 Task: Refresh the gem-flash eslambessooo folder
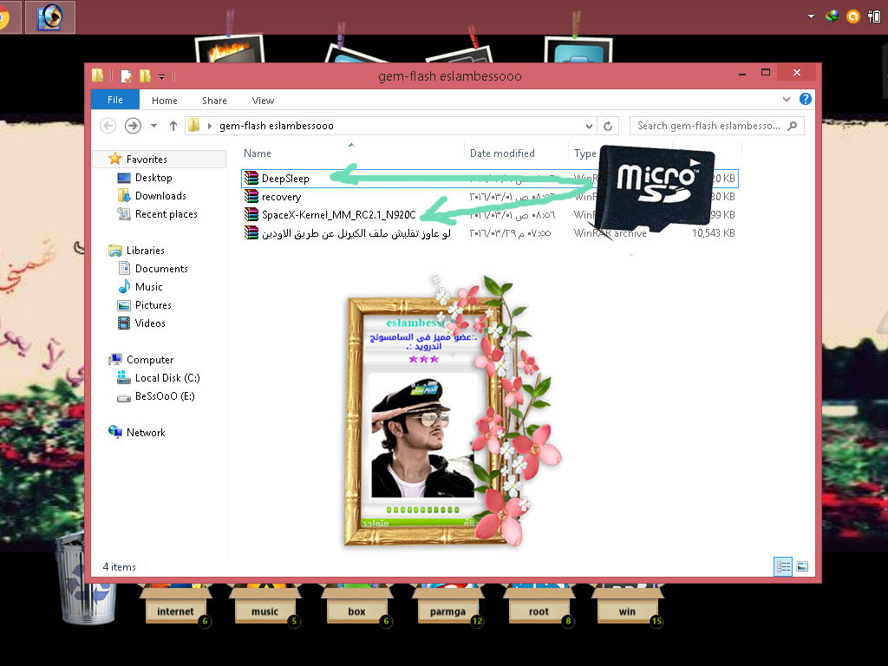608,126
